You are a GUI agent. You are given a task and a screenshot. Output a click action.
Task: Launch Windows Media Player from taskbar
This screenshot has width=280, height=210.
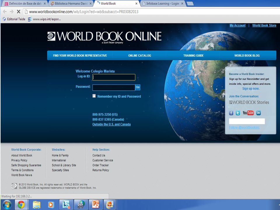pos(51,205)
